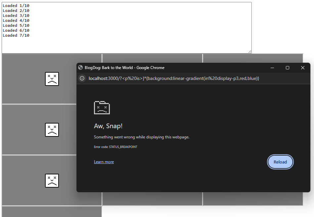Click the STATUS_BREAKPOINT error code text
The height and width of the screenshot is (217, 314).
tap(123, 147)
